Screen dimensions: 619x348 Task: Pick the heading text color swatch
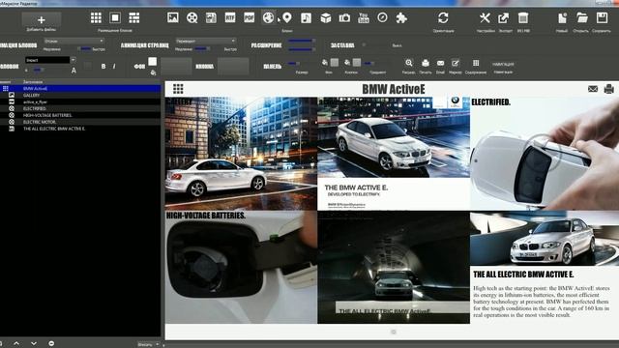click(88, 66)
